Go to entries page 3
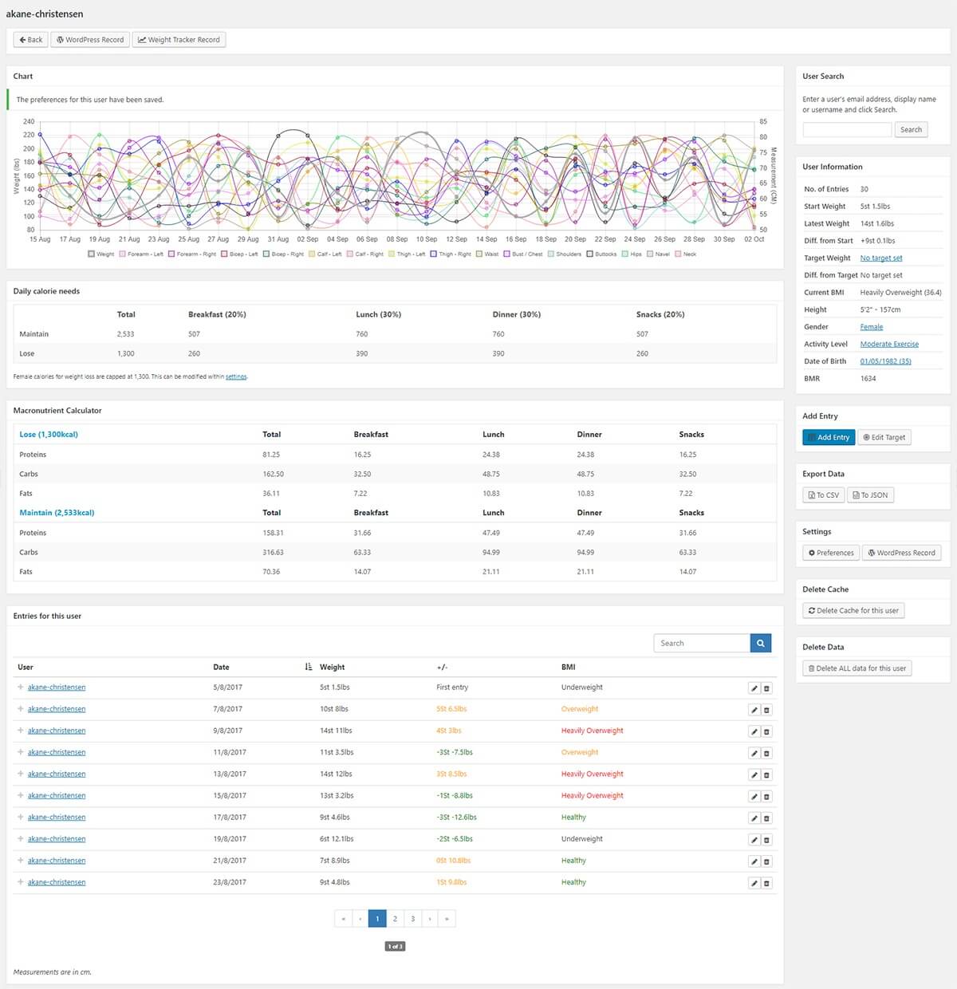Screen dimensions: 957x989 pyautogui.click(x=412, y=919)
